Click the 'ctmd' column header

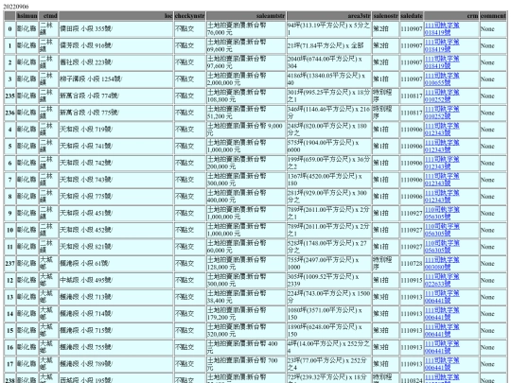point(48,16)
